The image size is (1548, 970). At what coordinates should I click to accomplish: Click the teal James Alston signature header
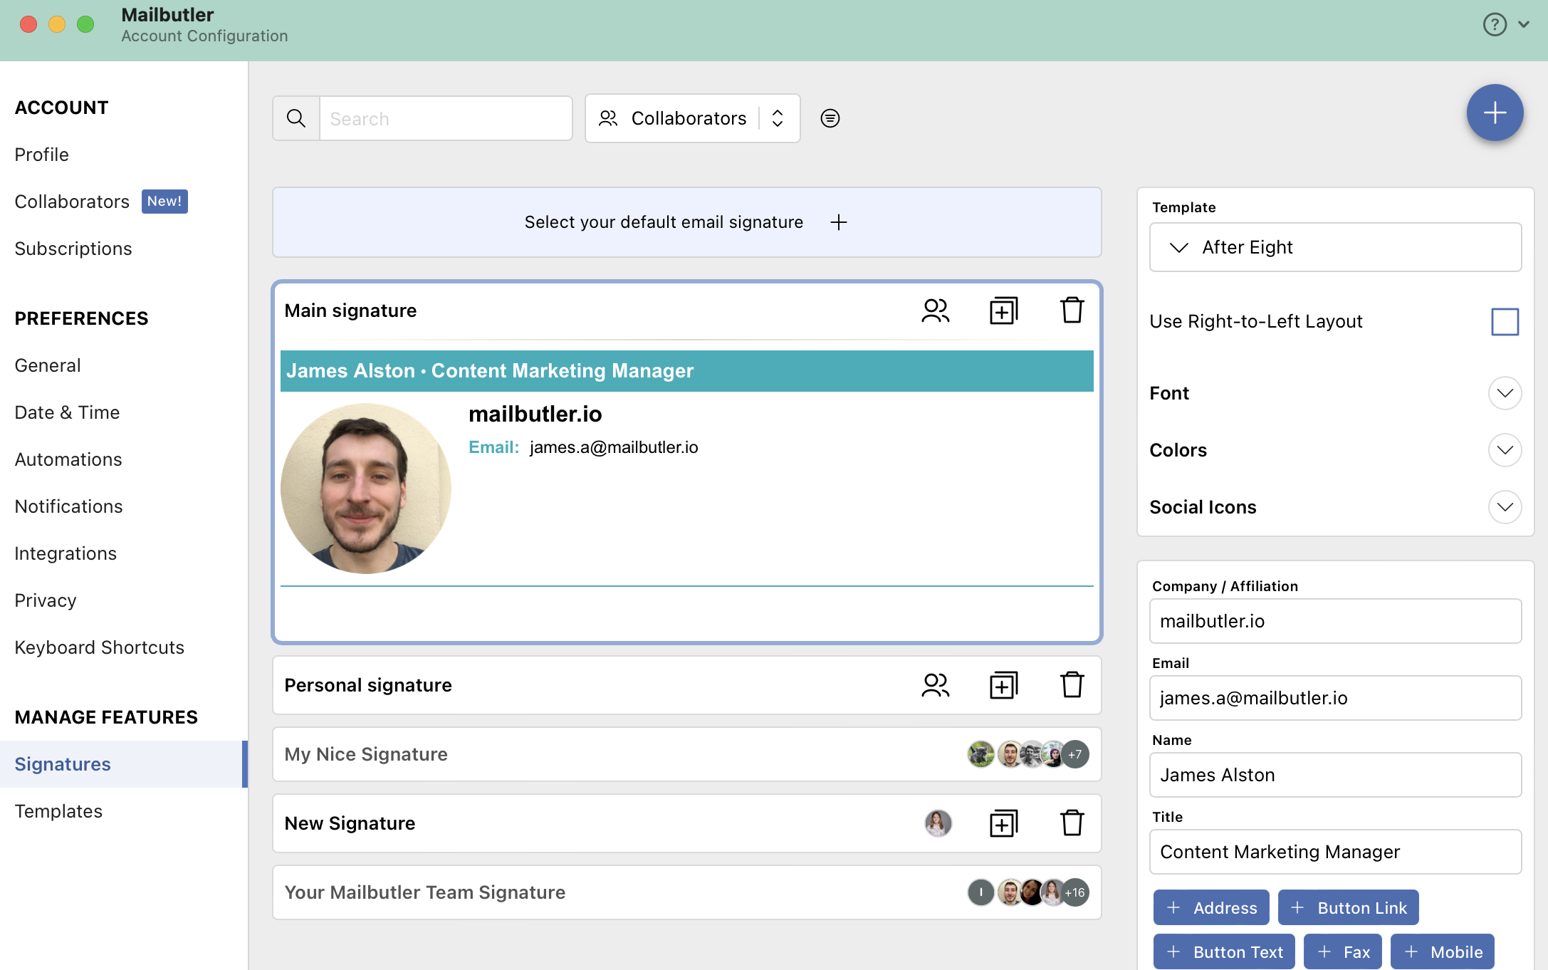[686, 371]
